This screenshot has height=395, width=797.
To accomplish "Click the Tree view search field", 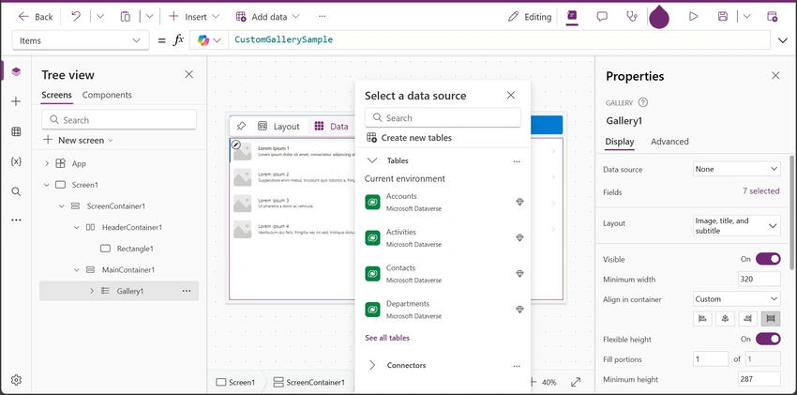I will (119, 120).
